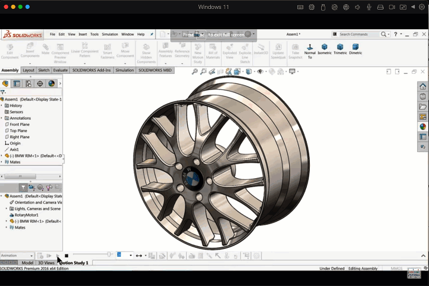
Task: Open the Appearances task pane icon
Action: [x=423, y=126]
